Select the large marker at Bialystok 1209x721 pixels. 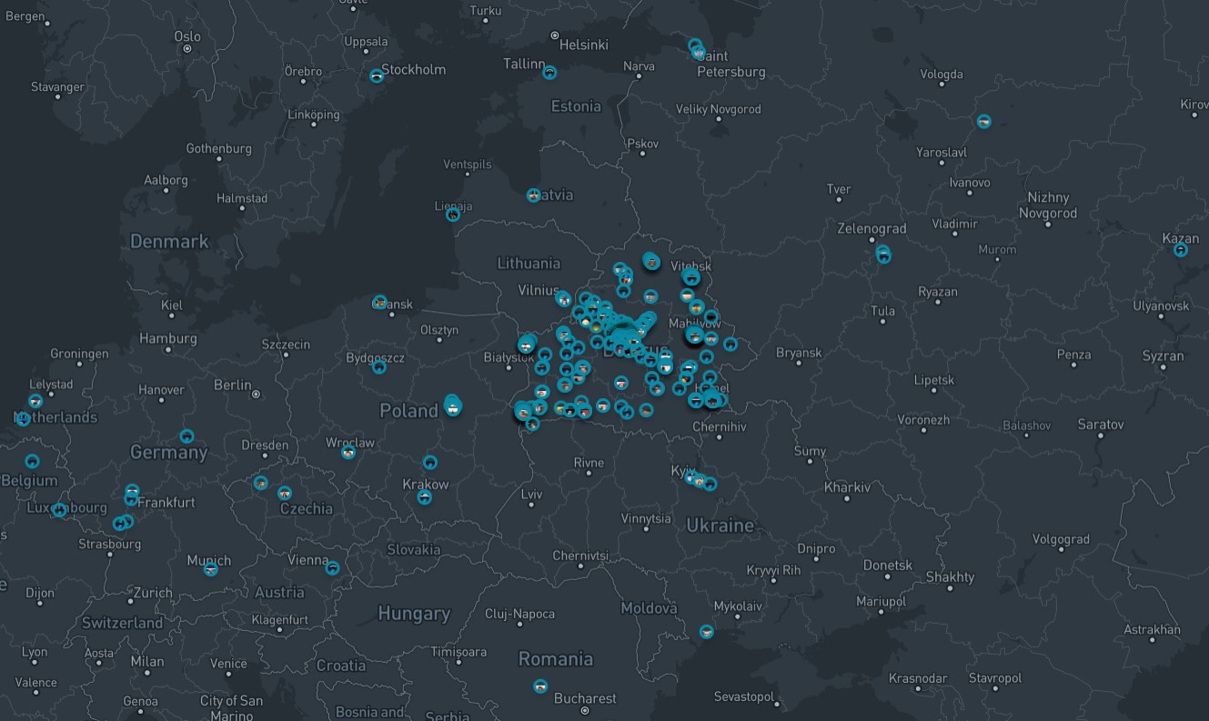527,345
